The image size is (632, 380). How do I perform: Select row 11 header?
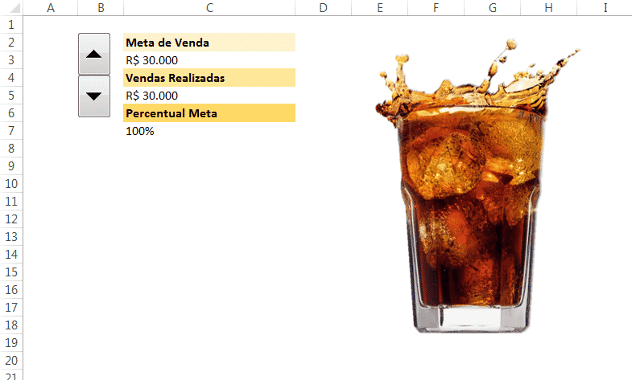[11, 202]
